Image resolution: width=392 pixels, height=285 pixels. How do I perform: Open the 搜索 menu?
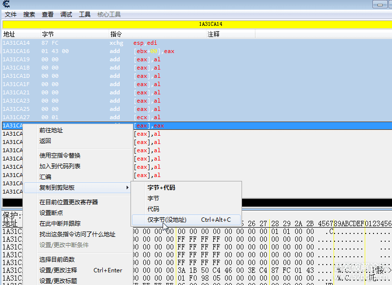coord(29,15)
